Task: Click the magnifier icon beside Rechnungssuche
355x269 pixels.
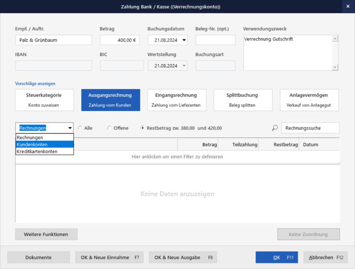Action: (x=275, y=128)
